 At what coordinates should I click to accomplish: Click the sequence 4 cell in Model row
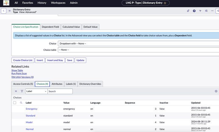156,122
